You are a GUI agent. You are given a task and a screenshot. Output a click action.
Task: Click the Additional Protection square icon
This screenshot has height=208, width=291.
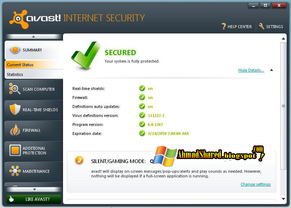pyautogui.click(x=15, y=150)
